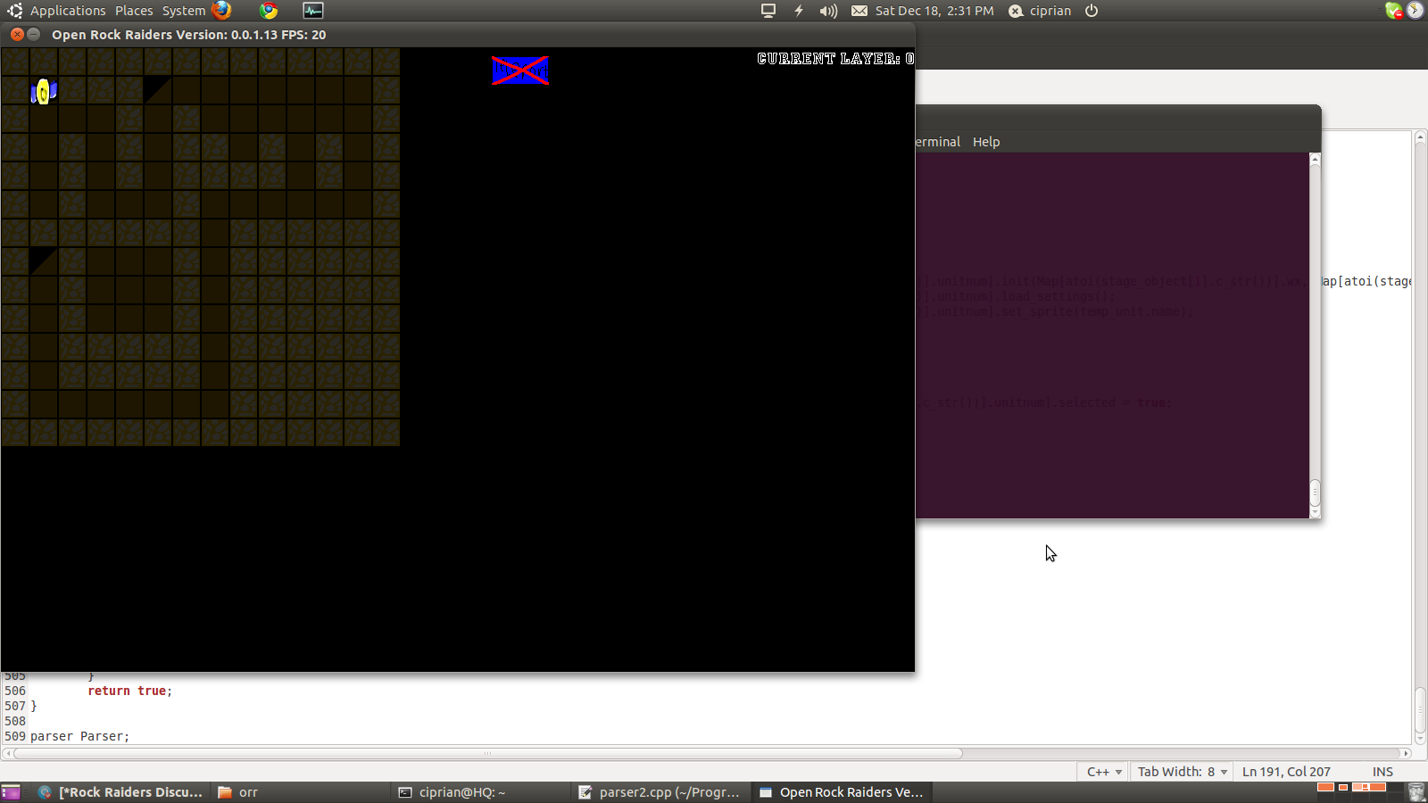The width and height of the screenshot is (1428, 803).
Task: Click the green phone tray icon
Action: click(x=1393, y=11)
